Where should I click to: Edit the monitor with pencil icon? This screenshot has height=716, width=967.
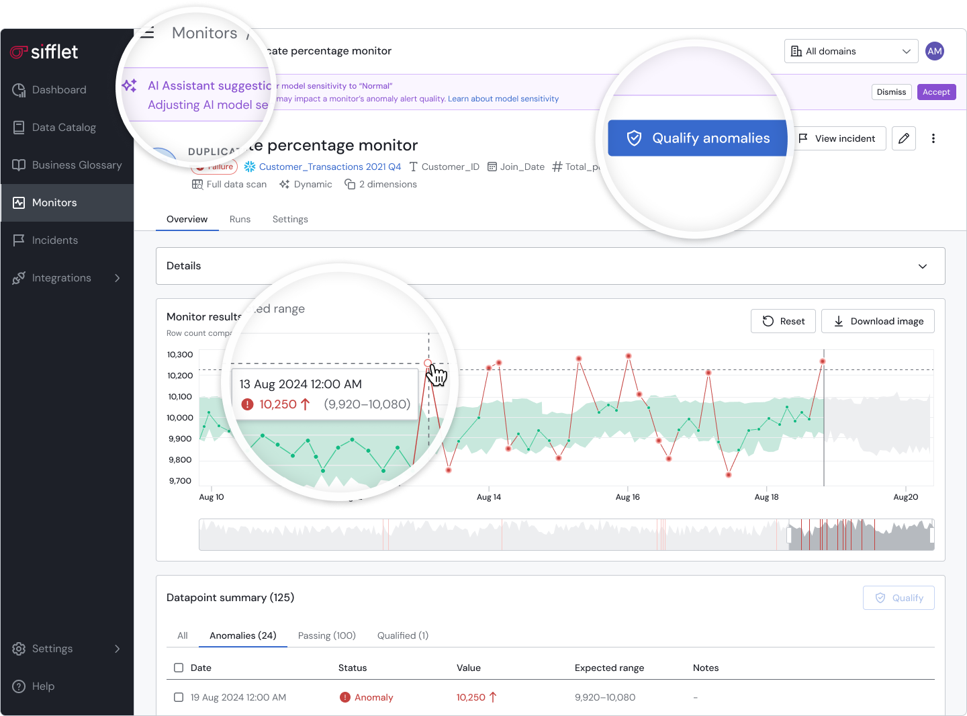click(904, 138)
